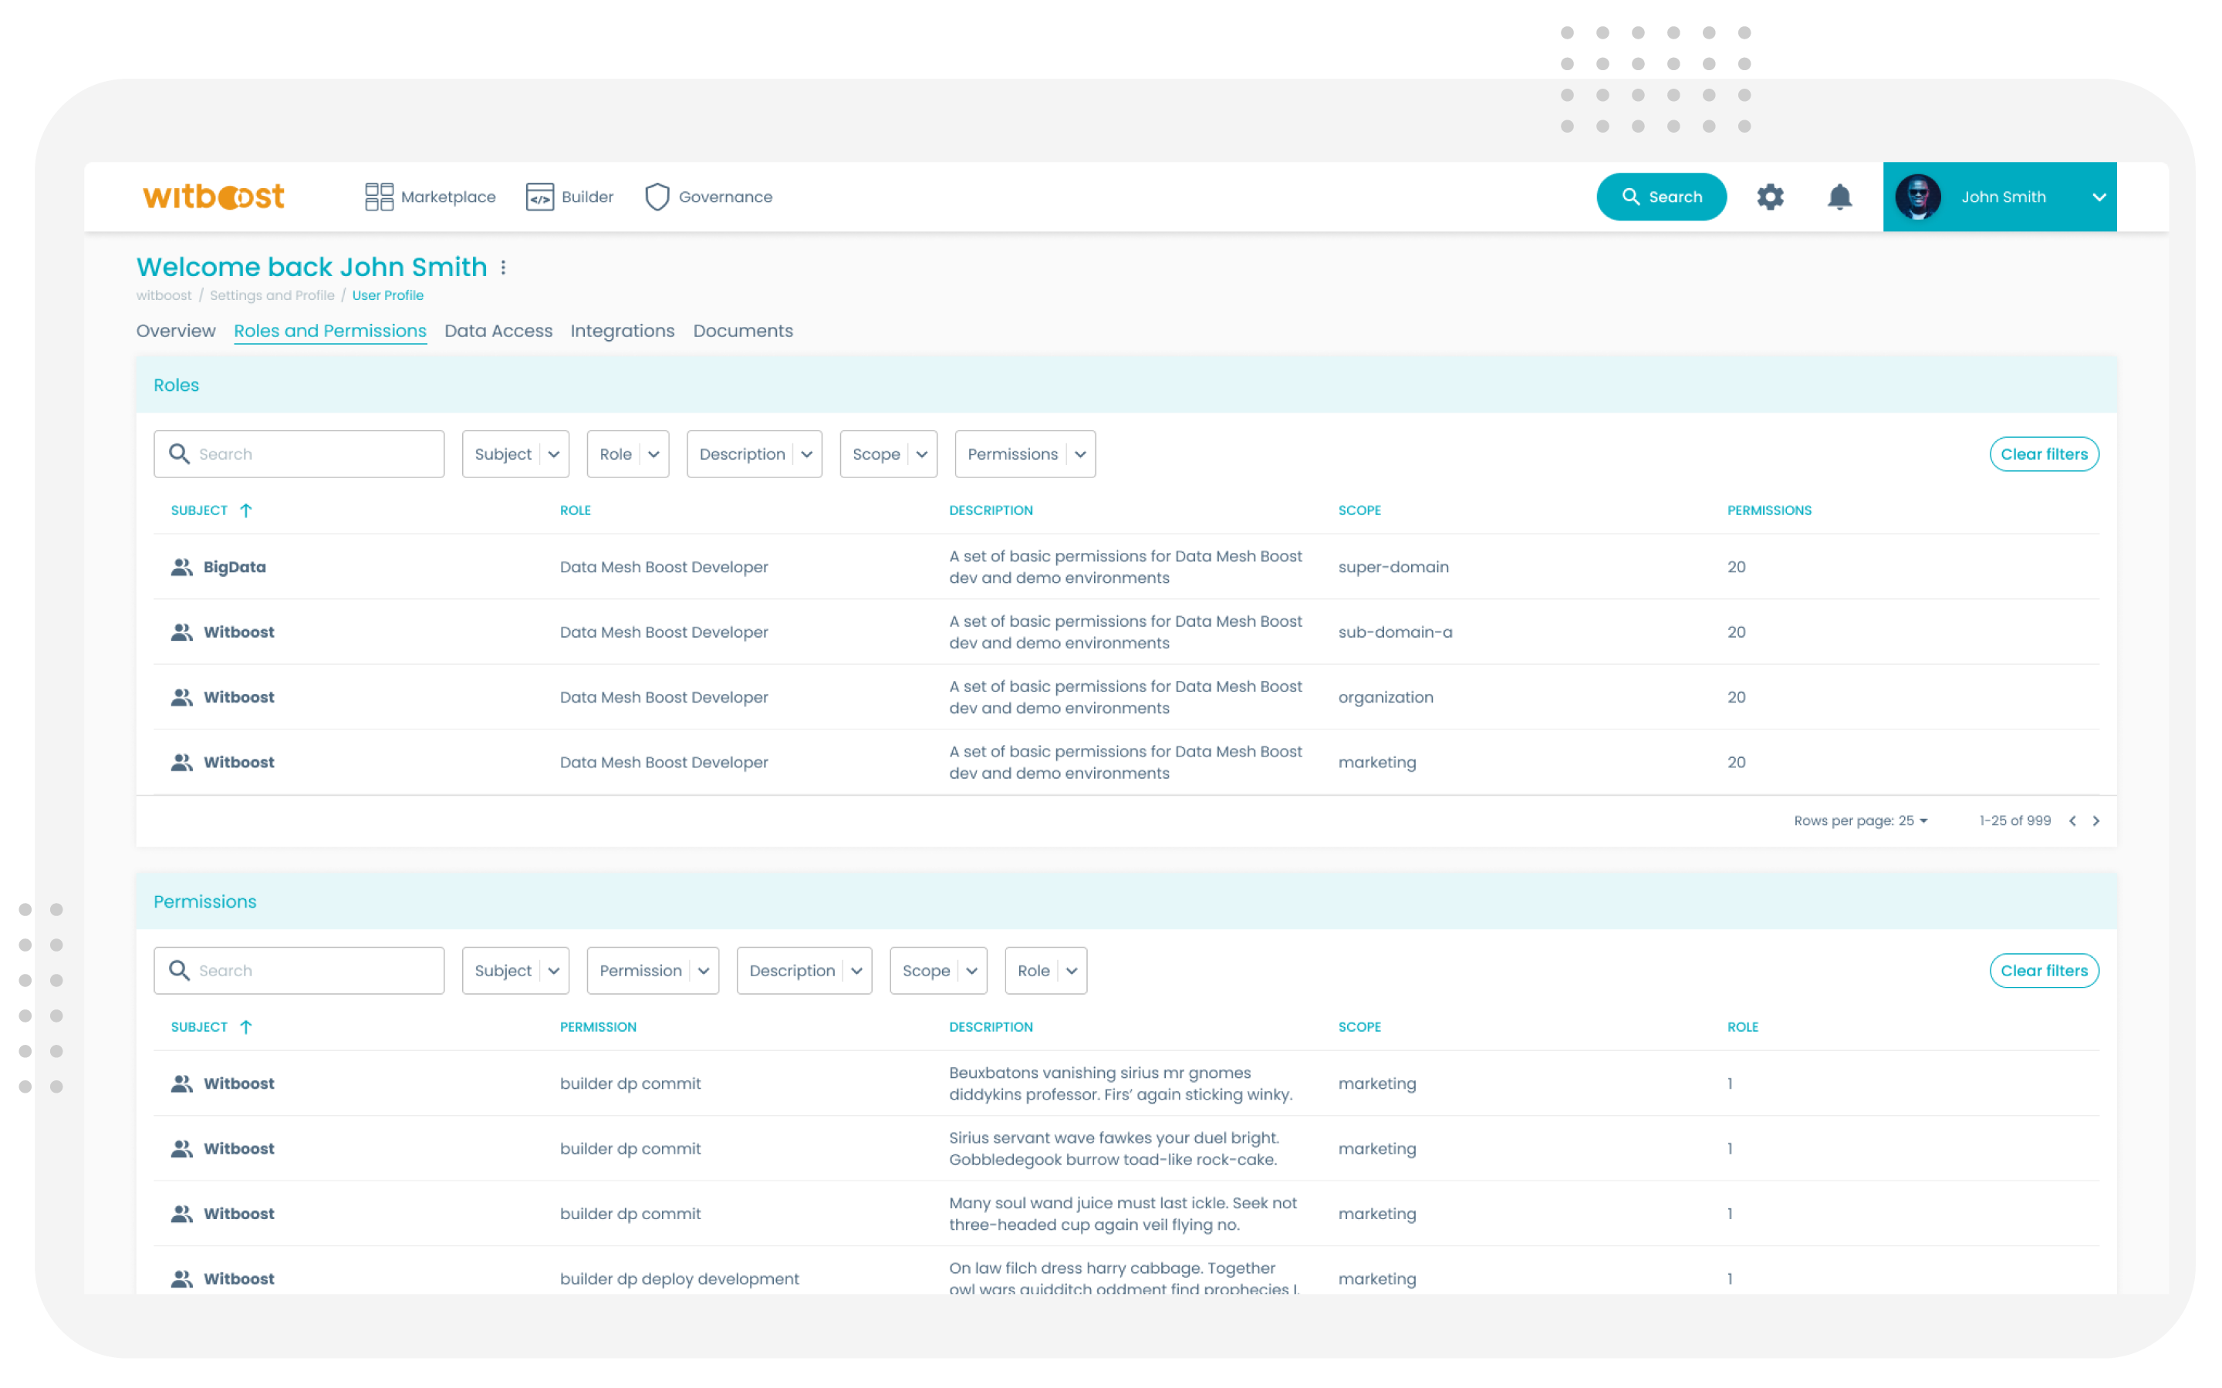Image resolution: width=2222 pixels, height=1388 pixels.
Task: Switch to the Data Access tab
Action: (498, 331)
